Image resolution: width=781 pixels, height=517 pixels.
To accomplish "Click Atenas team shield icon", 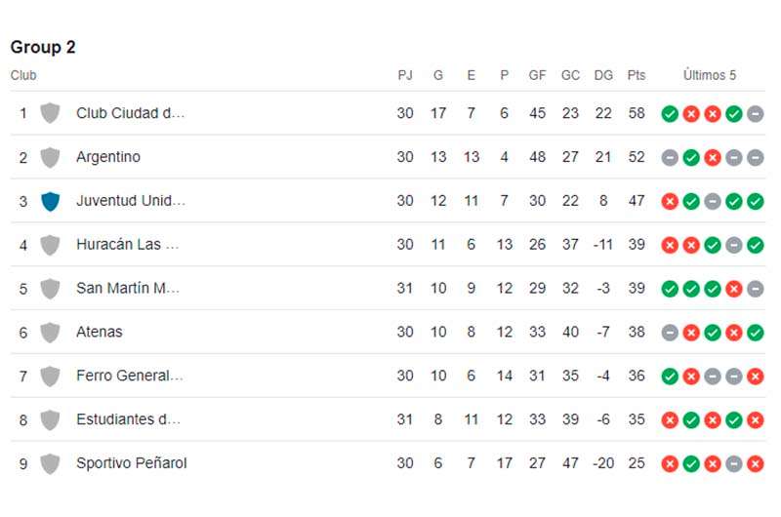I will click(x=50, y=333).
